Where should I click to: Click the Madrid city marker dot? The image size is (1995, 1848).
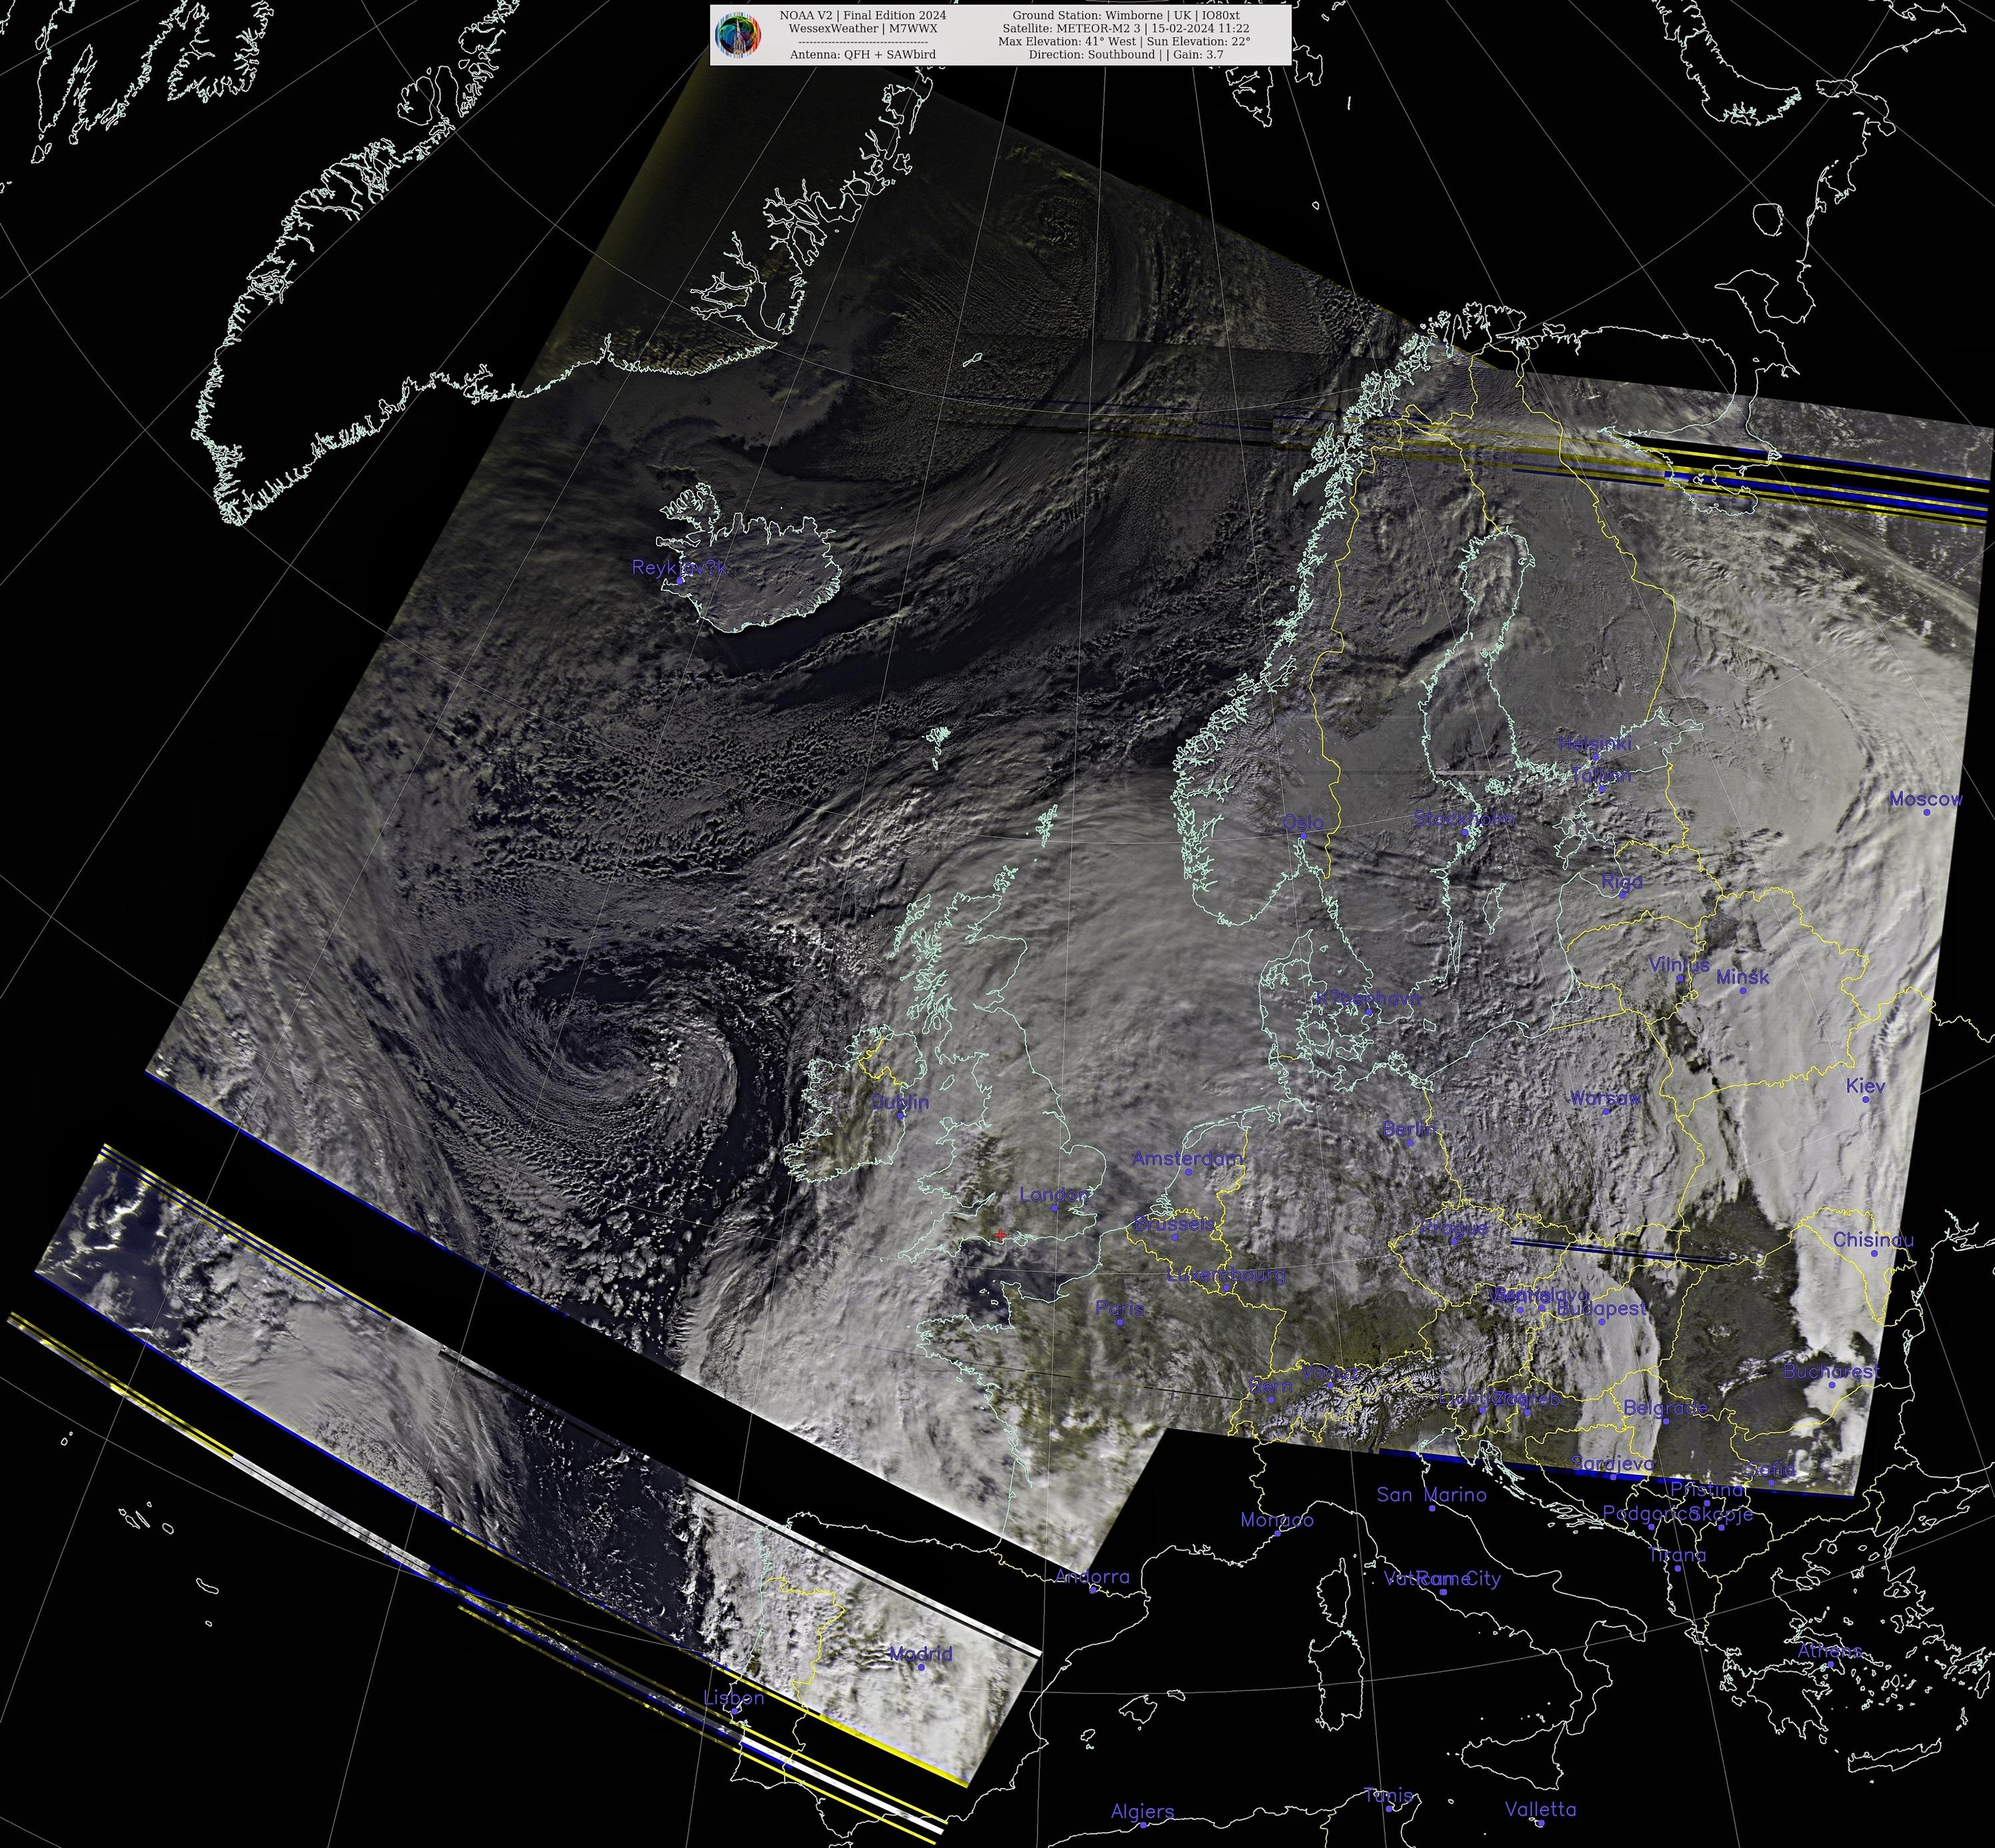pyautogui.click(x=921, y=1666)
